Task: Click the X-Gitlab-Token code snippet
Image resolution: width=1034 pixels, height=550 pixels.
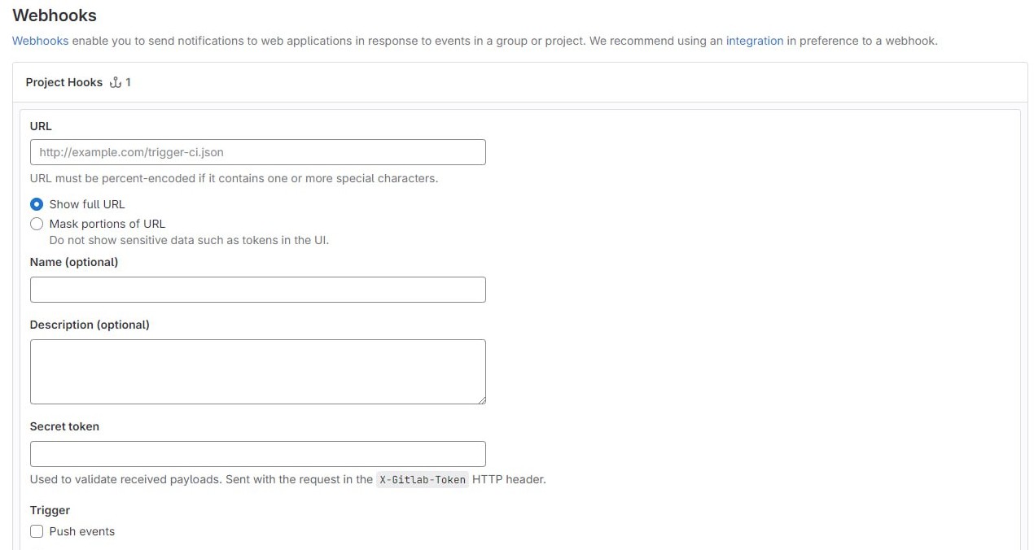Action: coord(423,480)
